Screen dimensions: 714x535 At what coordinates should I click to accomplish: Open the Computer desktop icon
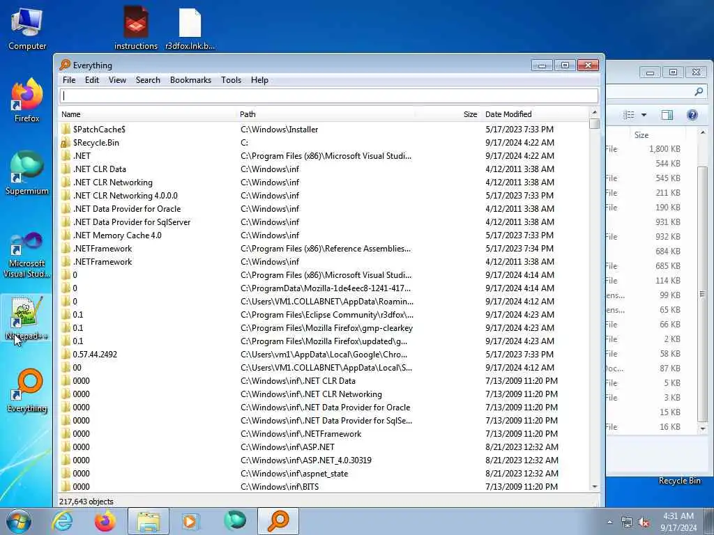coord(27,29)
